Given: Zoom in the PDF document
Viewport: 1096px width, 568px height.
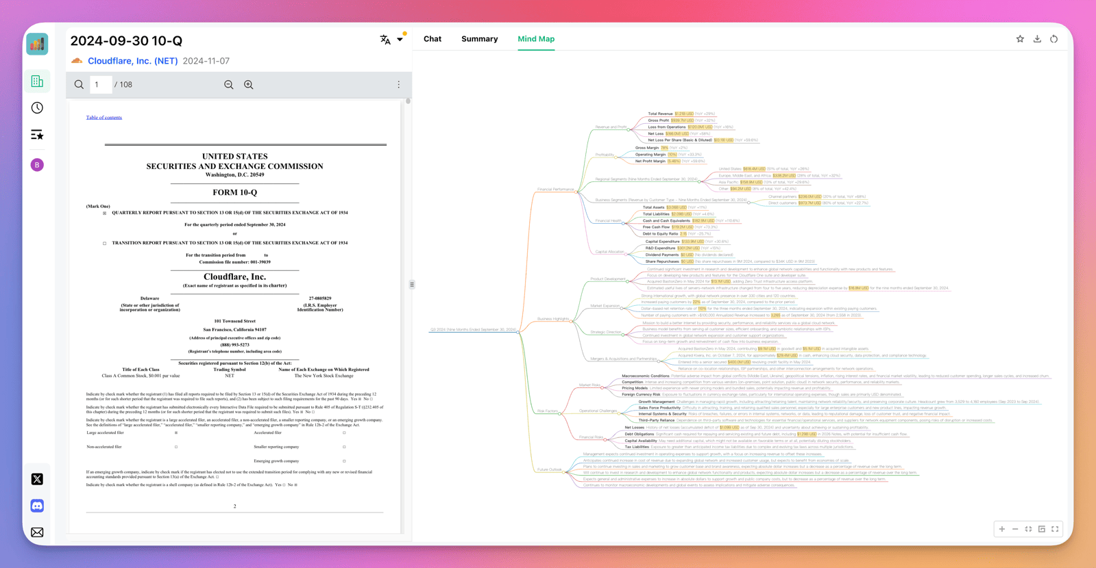Looking at the screenshot, I should 249,85.
